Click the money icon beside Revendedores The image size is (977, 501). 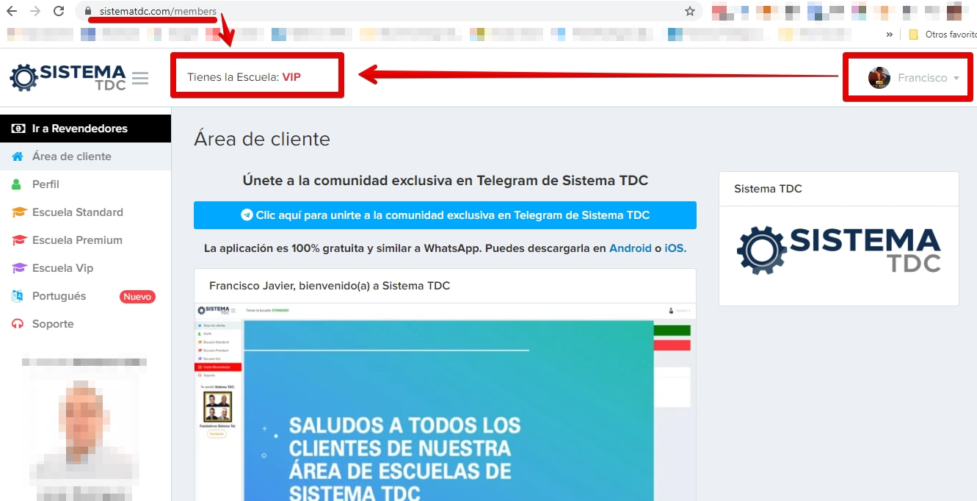[x=18, y=129]
